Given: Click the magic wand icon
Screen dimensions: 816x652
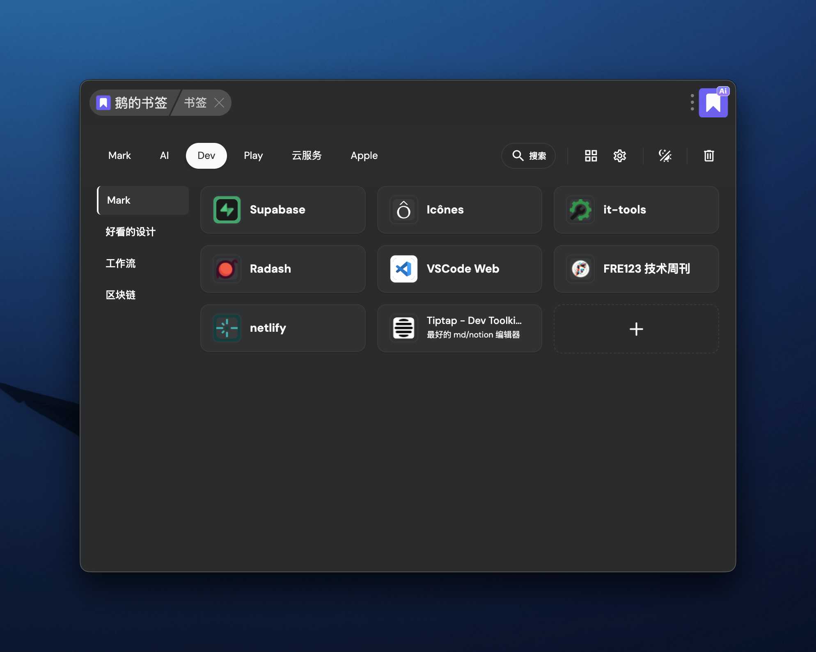Looking at the screenshot, I should pos(665,156).
